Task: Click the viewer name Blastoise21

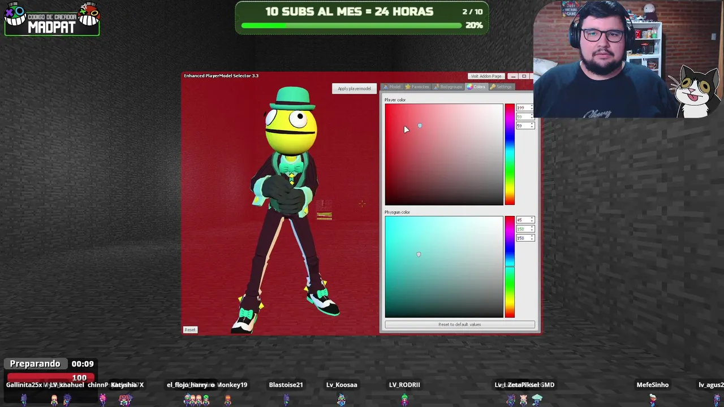Action: 286,385
